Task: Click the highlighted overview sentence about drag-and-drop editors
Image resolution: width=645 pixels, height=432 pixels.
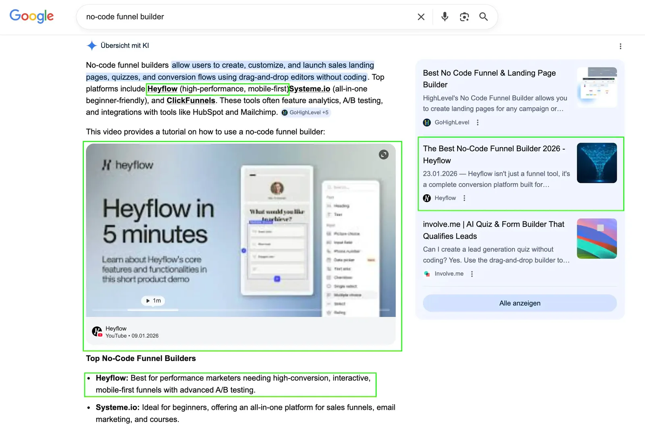Action: tap(230, 71)
